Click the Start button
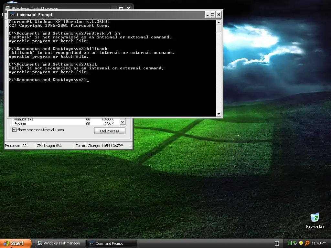 15,243
